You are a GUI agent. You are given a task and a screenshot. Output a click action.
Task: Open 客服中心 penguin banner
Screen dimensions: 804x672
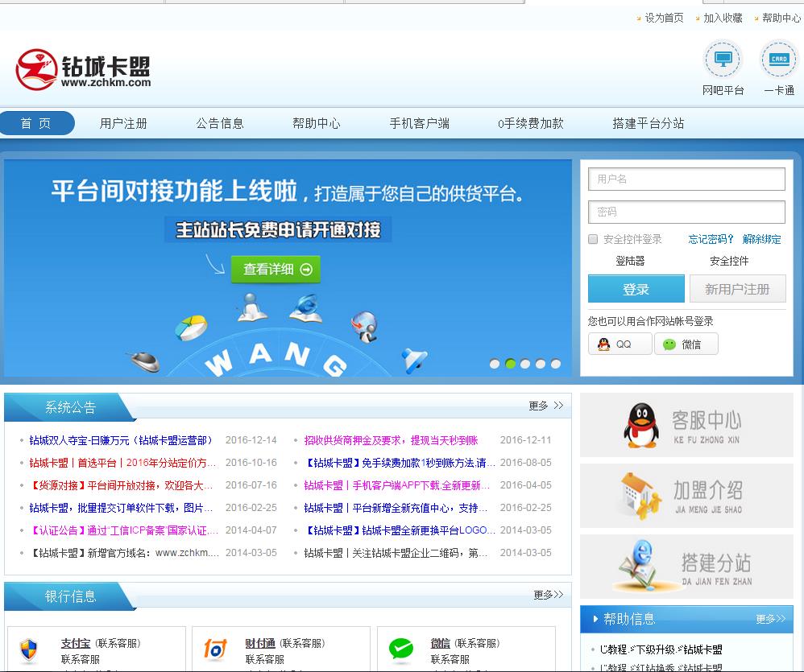686,425
